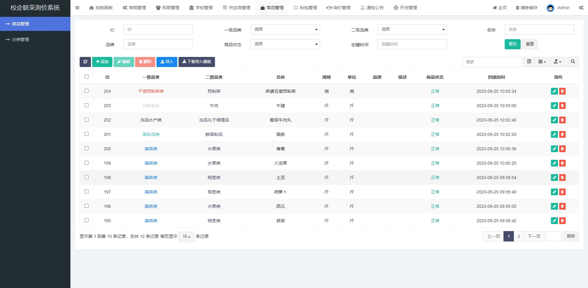Edit row 197 with green pencil icon
Image resolution: width=588 pixels, height=288 pixels.
coord(554,192)
